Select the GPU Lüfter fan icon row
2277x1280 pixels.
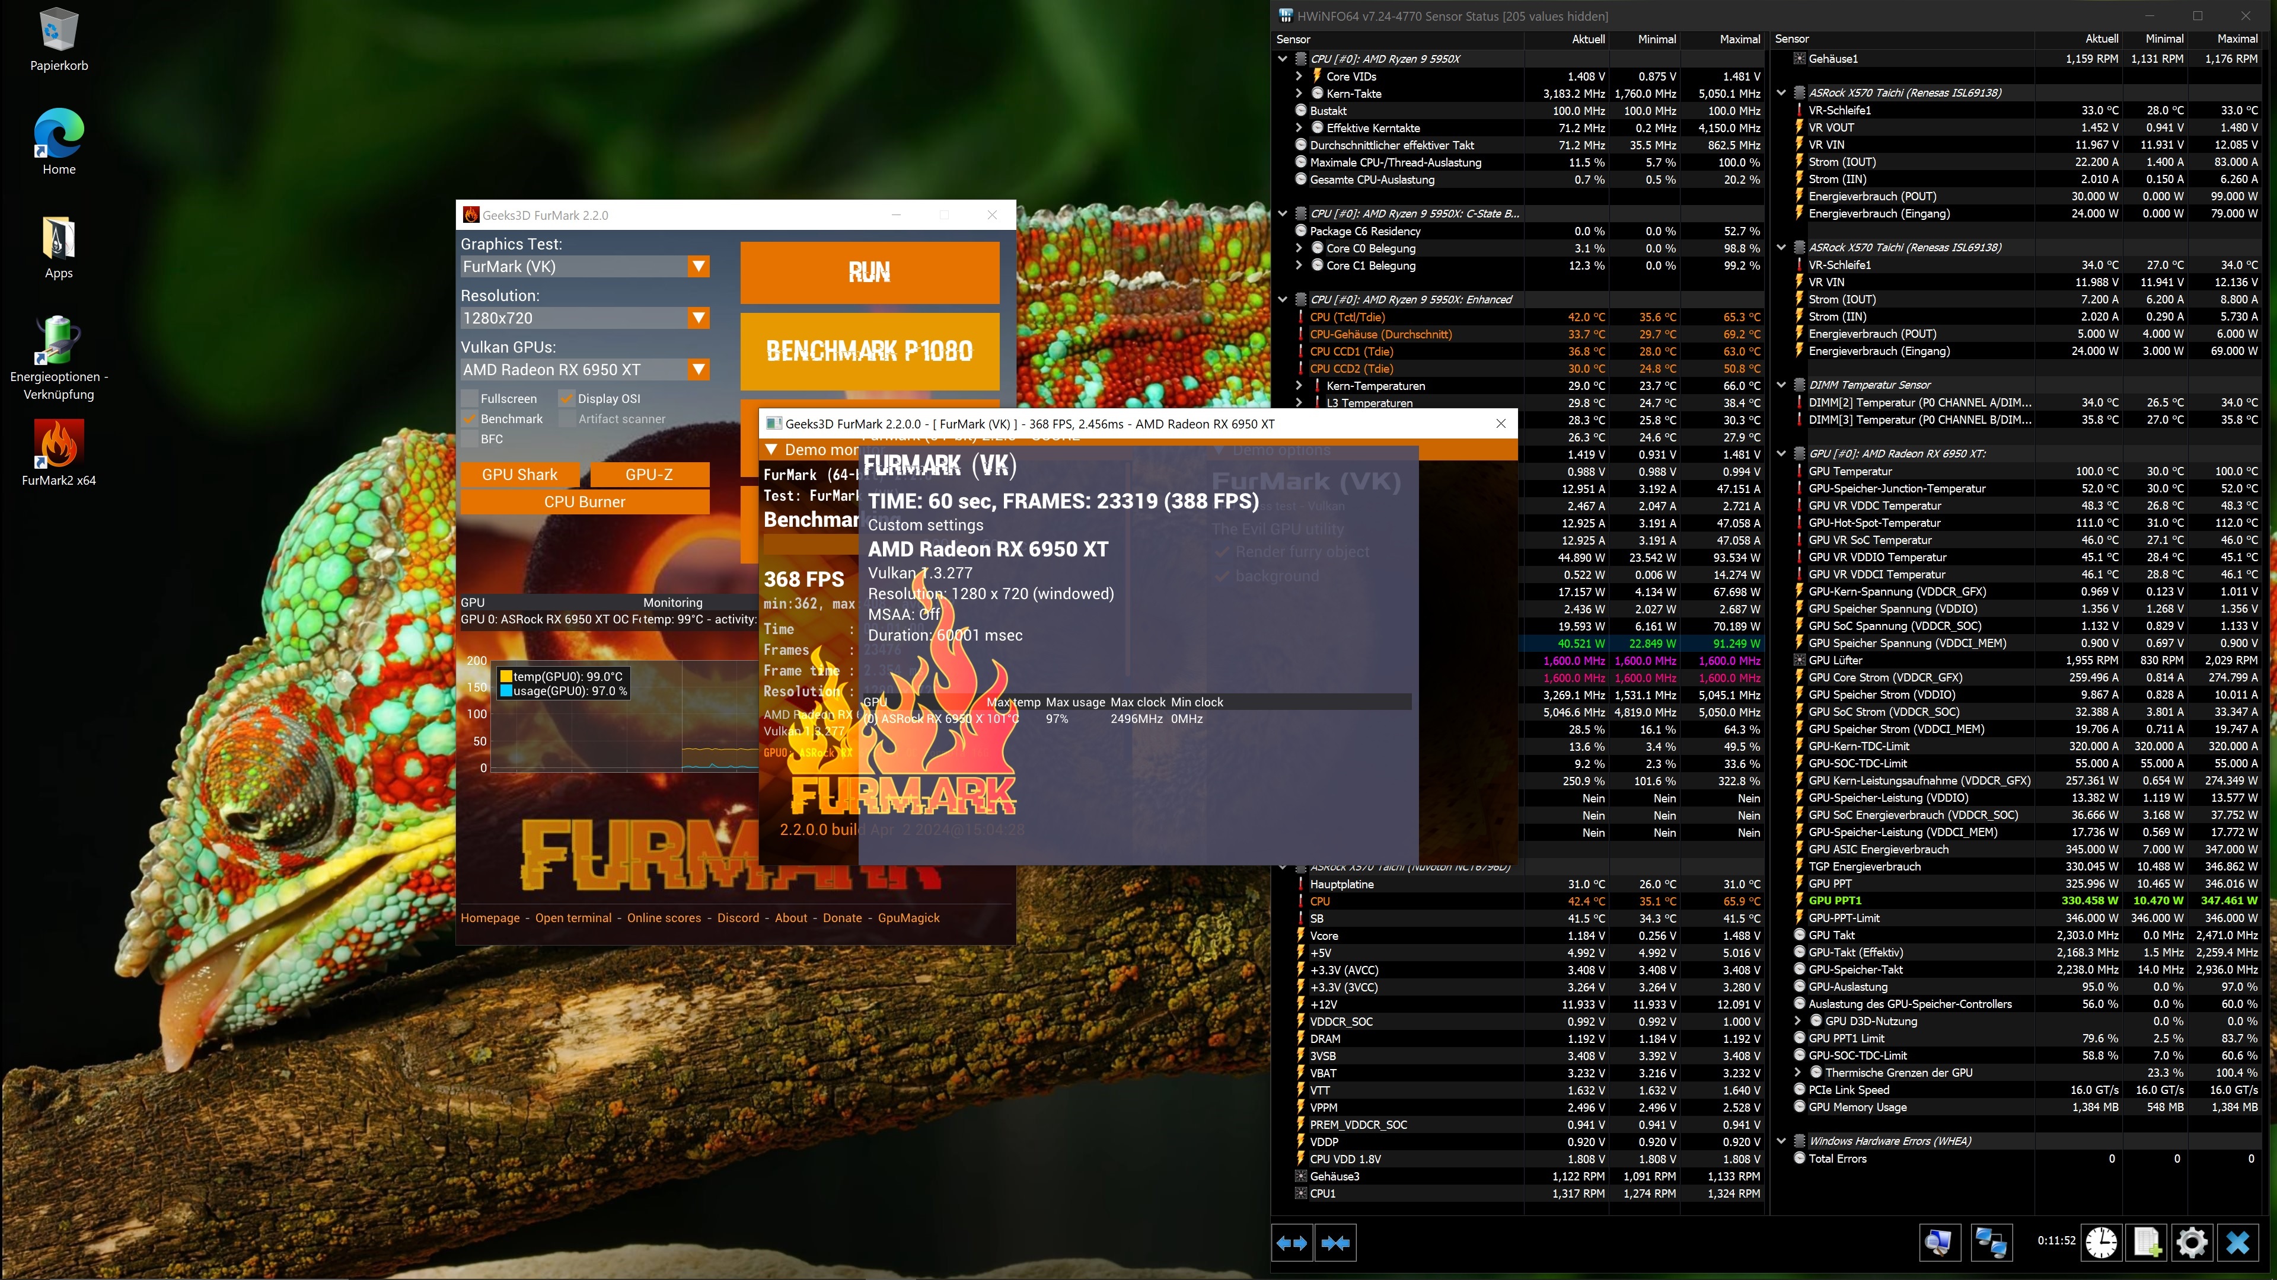click(1800, 660)
